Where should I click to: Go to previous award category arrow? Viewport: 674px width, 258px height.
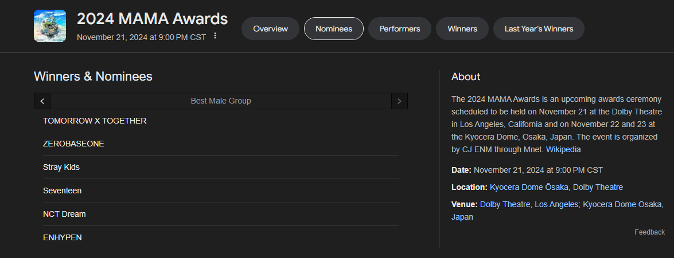pyautogui.click(x=42, y=101)
